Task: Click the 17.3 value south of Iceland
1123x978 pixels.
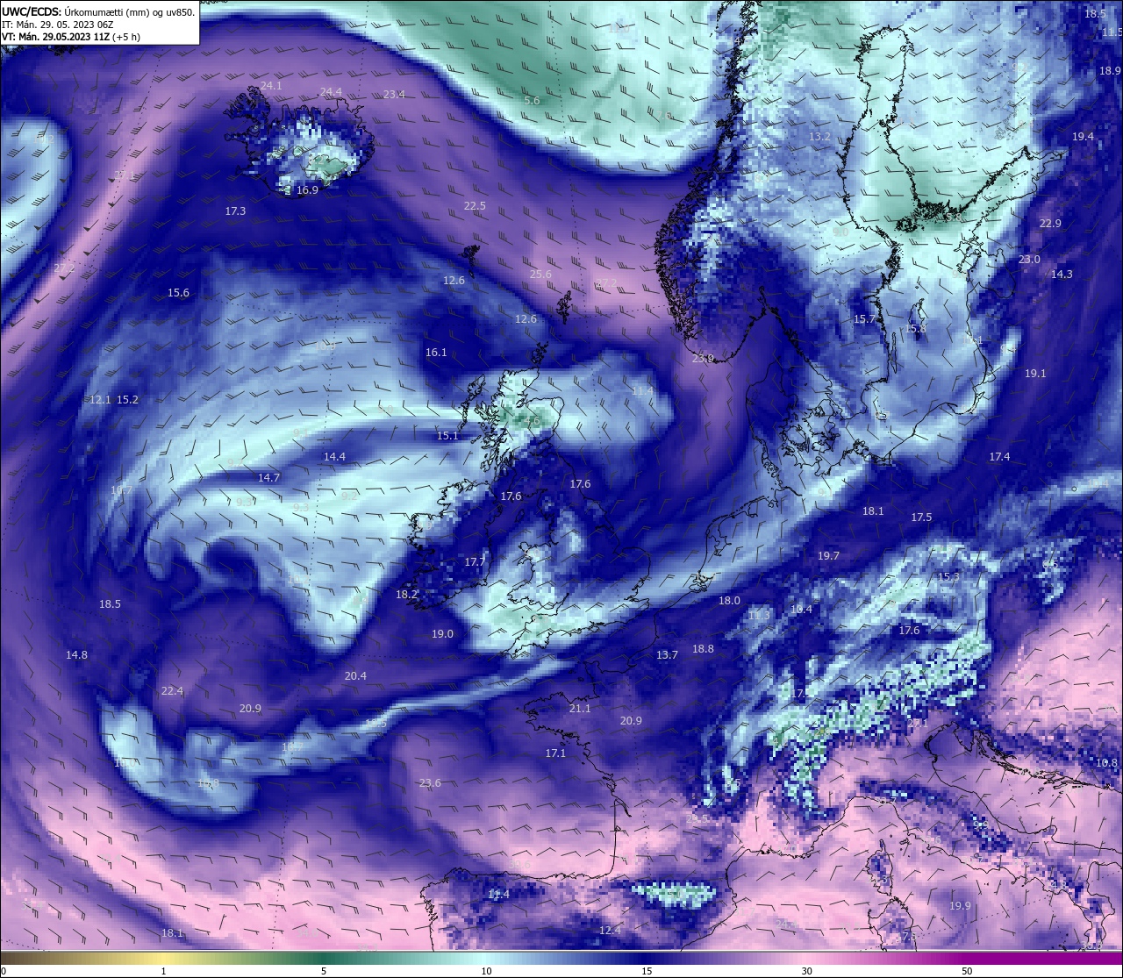Action: click(x=235, y=211)
